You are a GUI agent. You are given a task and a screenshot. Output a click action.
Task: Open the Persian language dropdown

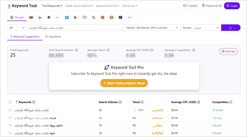(x=201, y=28)
